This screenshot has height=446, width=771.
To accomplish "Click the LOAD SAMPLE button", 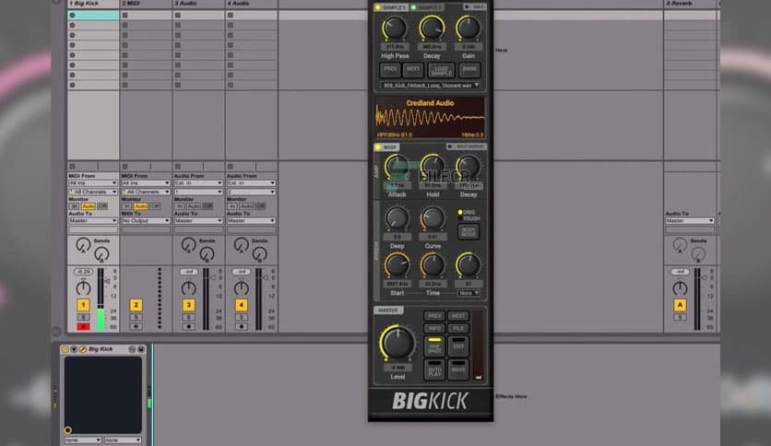I will pyautogui.click(x=441, y=70).
